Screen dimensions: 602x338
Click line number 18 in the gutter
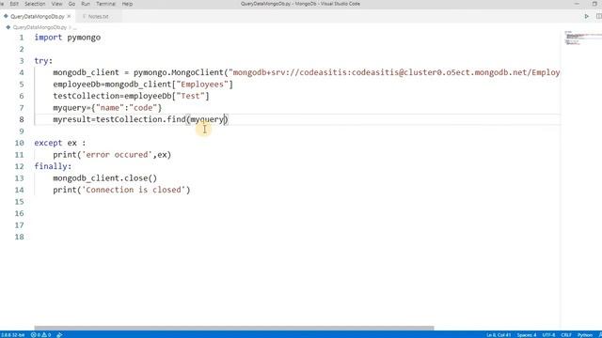click(x=19, y=237)
